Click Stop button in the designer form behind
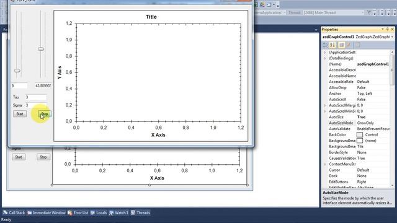The height and width of the screenshot is (223, 397). (43, 157)
